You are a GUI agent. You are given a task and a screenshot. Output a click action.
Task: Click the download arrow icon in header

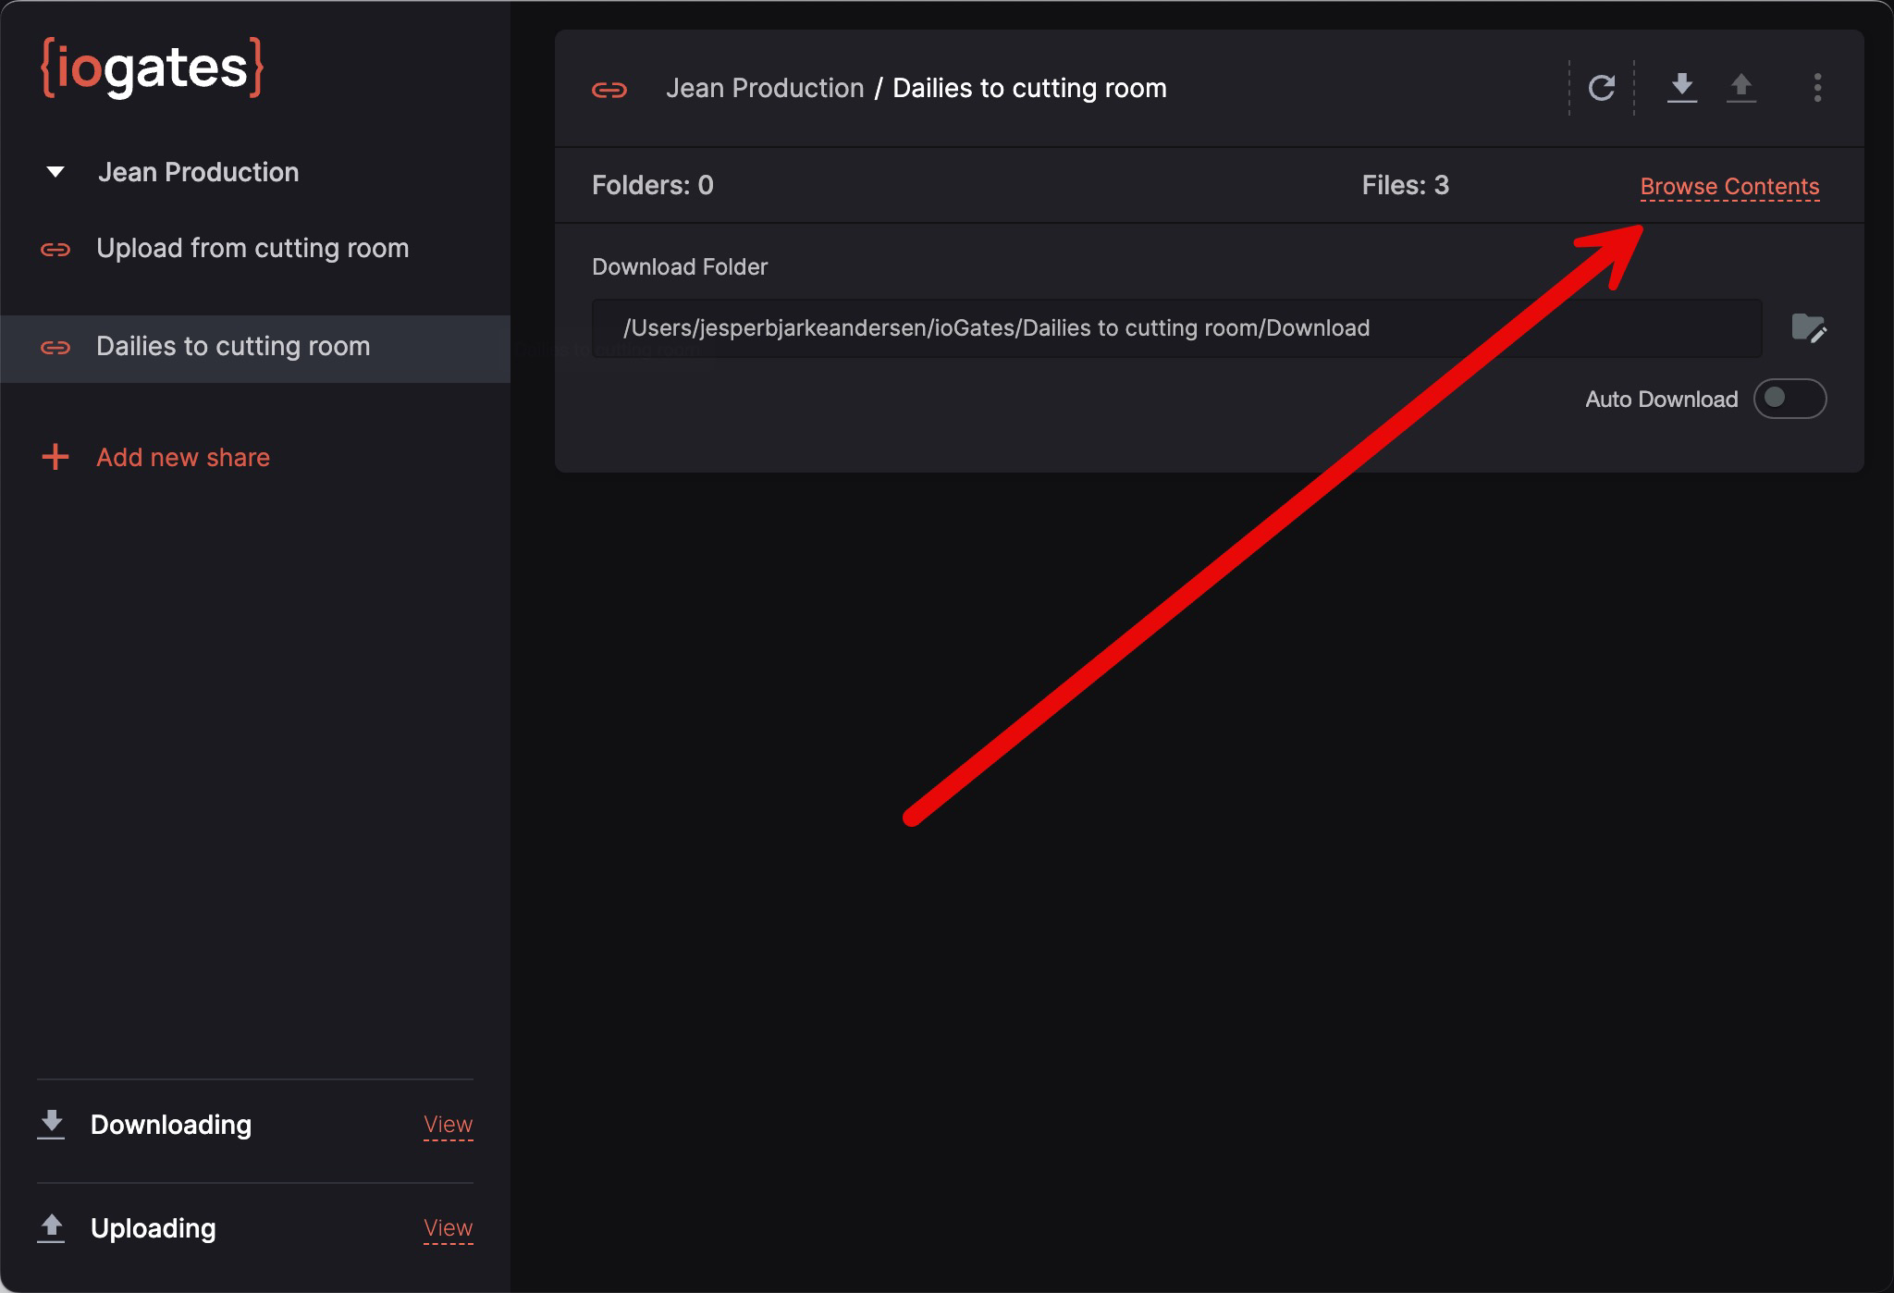tap(1681, 87)
